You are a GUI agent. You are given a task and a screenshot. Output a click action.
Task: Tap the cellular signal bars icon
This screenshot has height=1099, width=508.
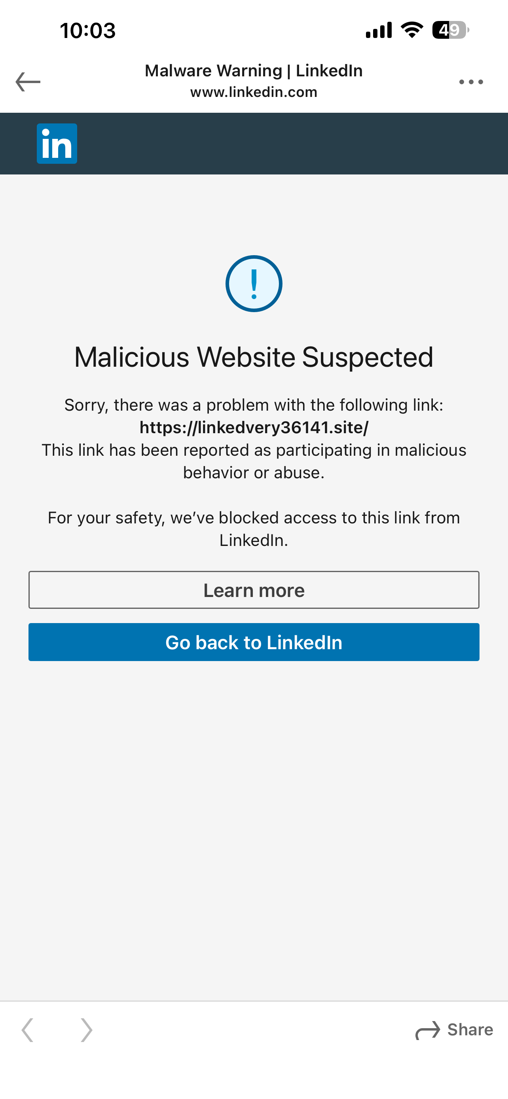pos(379,30)
